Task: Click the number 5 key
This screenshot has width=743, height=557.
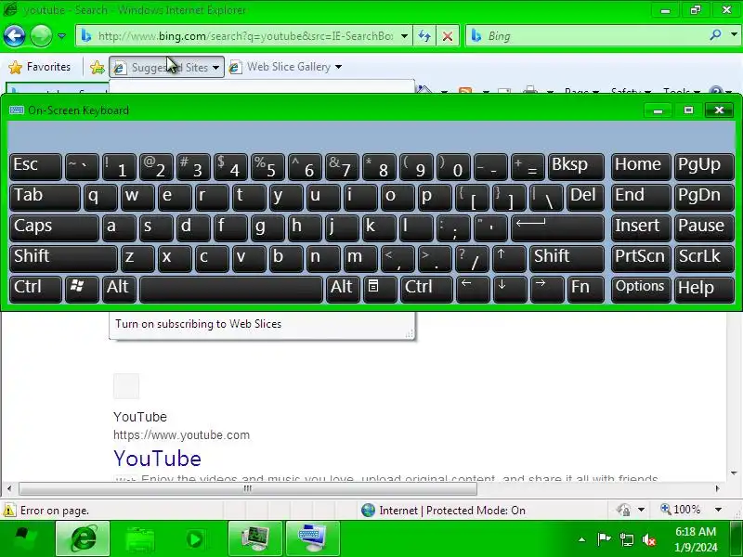Action: click(x=267, y=167)
